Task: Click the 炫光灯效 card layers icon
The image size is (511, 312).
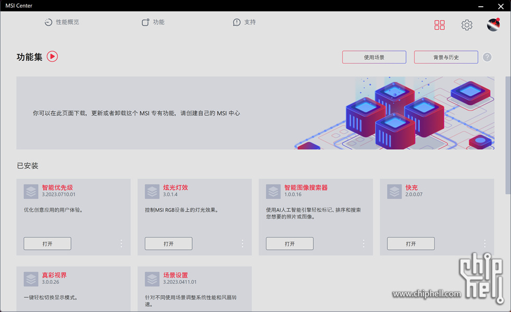Action: pyautogui.click(x=152, y=191)
